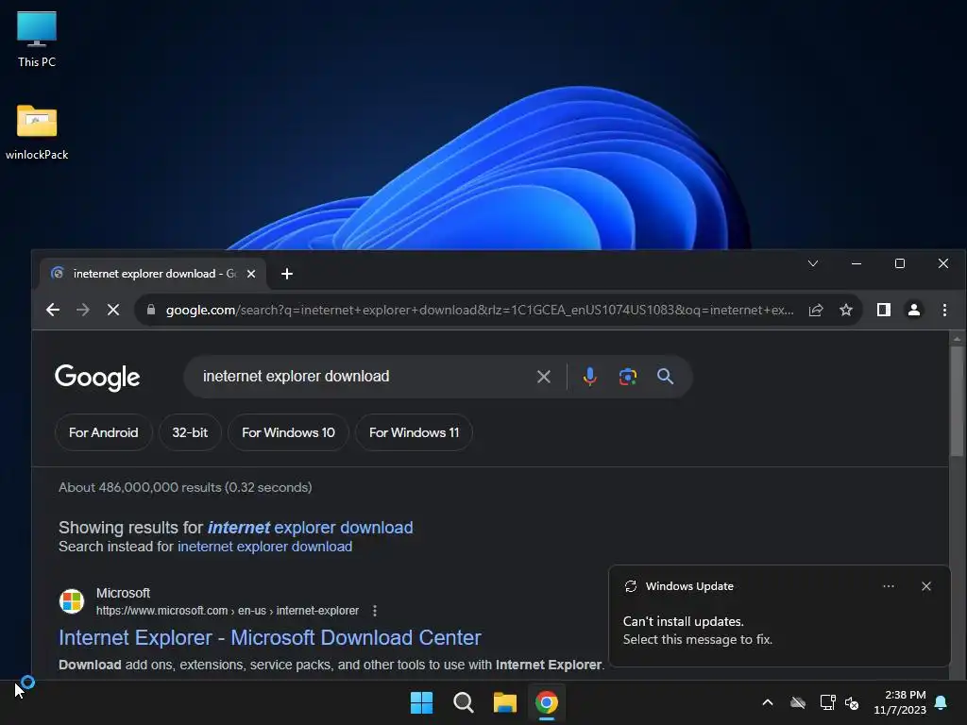The width and height of the screenshot is (967, 725).
Task: Dismiss the Windows Update notification
Action: pyautogui.click(x=926, y=586)
